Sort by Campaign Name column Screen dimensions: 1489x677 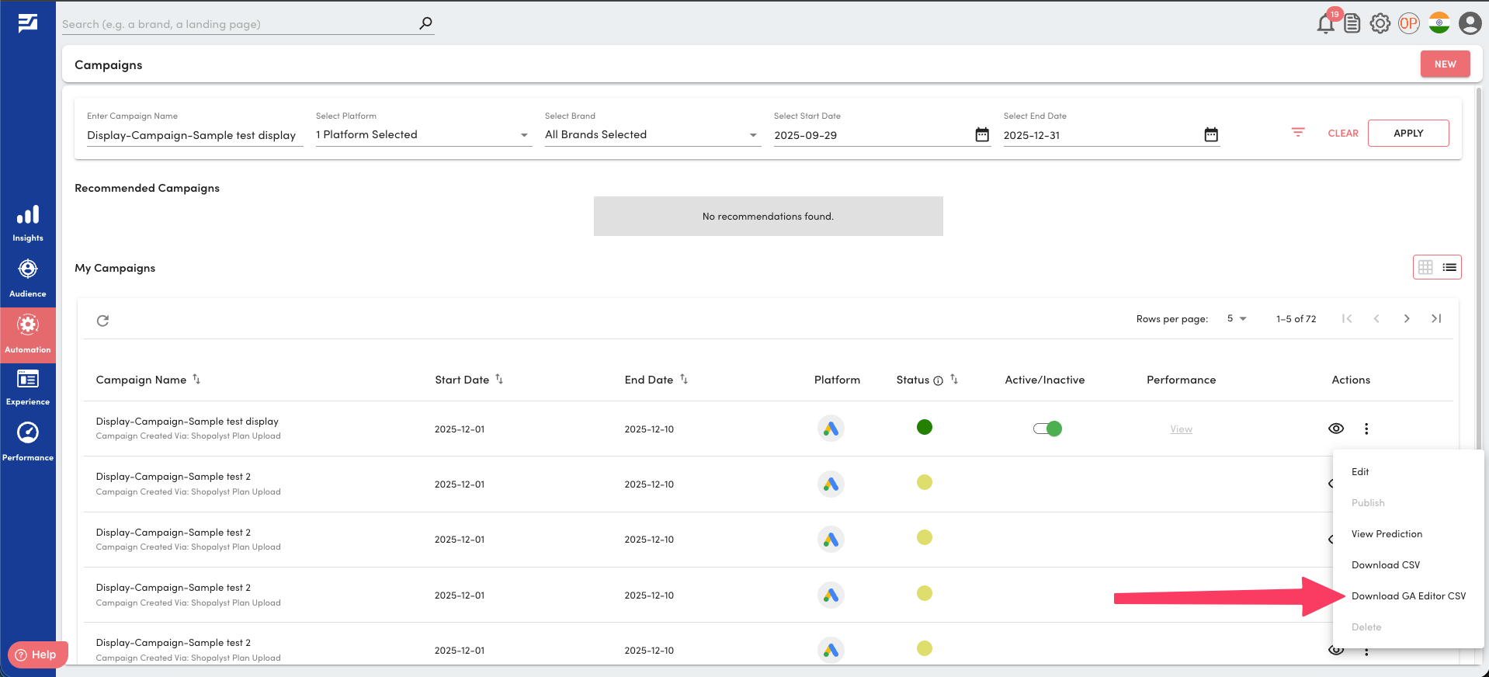coord(196,380)
